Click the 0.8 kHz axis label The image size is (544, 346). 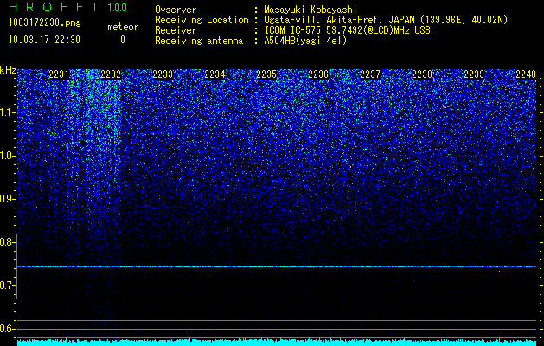click(x=7, y=242)
